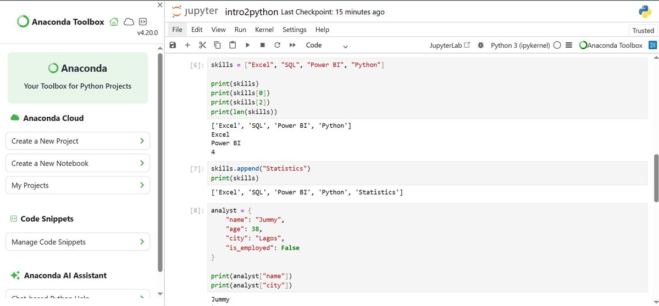659x306 pixels.
Task: Insert a new cell using the plus icon
Action: point(187,46)
